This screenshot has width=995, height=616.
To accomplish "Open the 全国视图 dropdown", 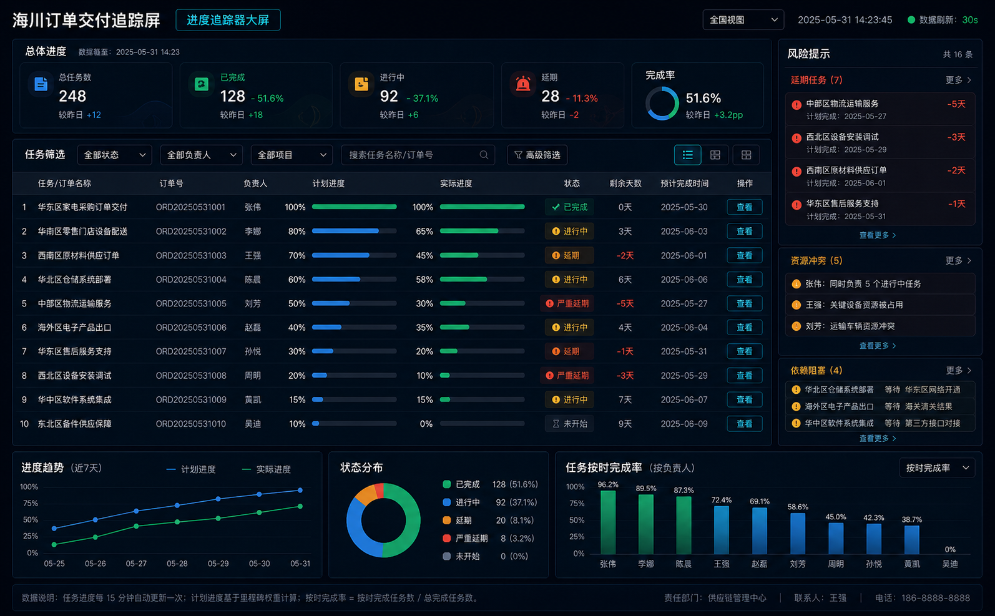I will point(743,20).
